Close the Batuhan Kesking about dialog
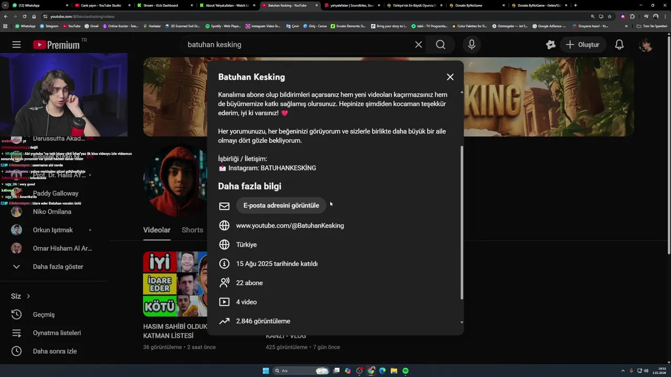 click(450, 77)
